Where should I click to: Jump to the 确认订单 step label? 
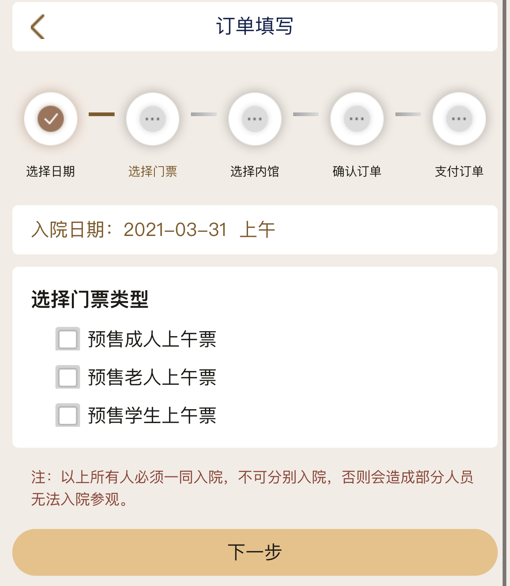(x=357, y=171)
